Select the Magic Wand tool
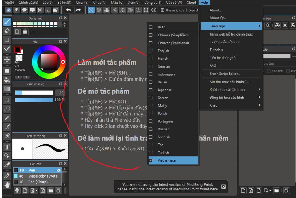 click(7, 118)
